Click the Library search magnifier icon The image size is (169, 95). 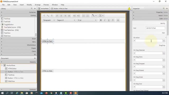tap(32, 8)
